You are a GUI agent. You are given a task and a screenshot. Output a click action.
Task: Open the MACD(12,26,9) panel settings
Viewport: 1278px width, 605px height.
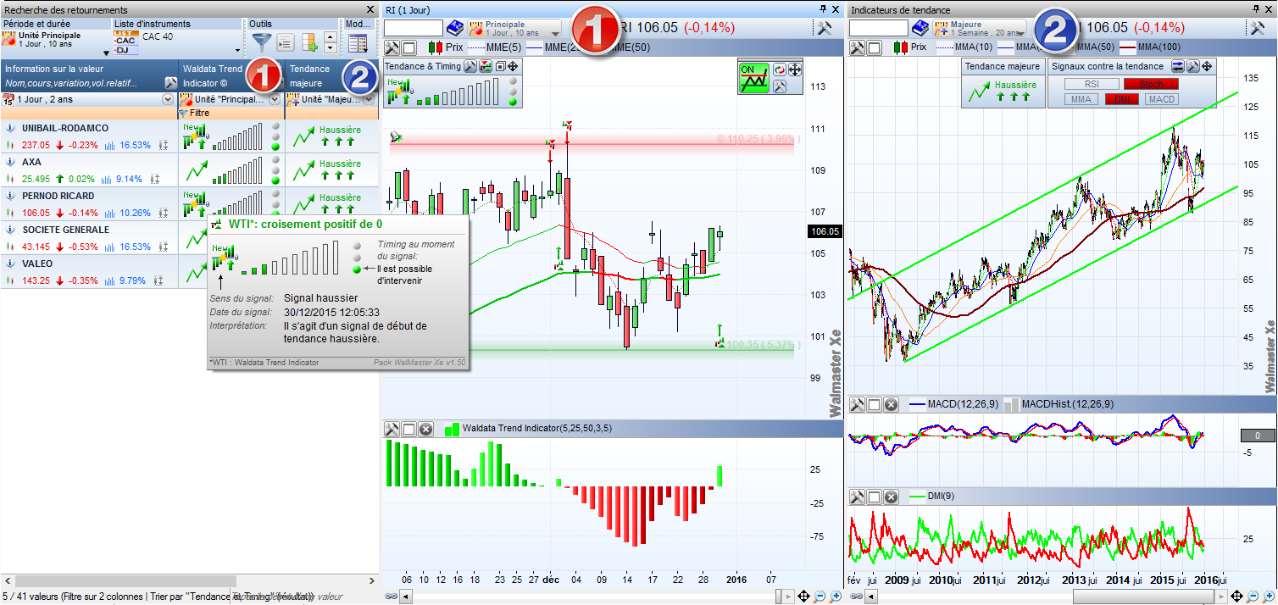[x=857, y=404]
